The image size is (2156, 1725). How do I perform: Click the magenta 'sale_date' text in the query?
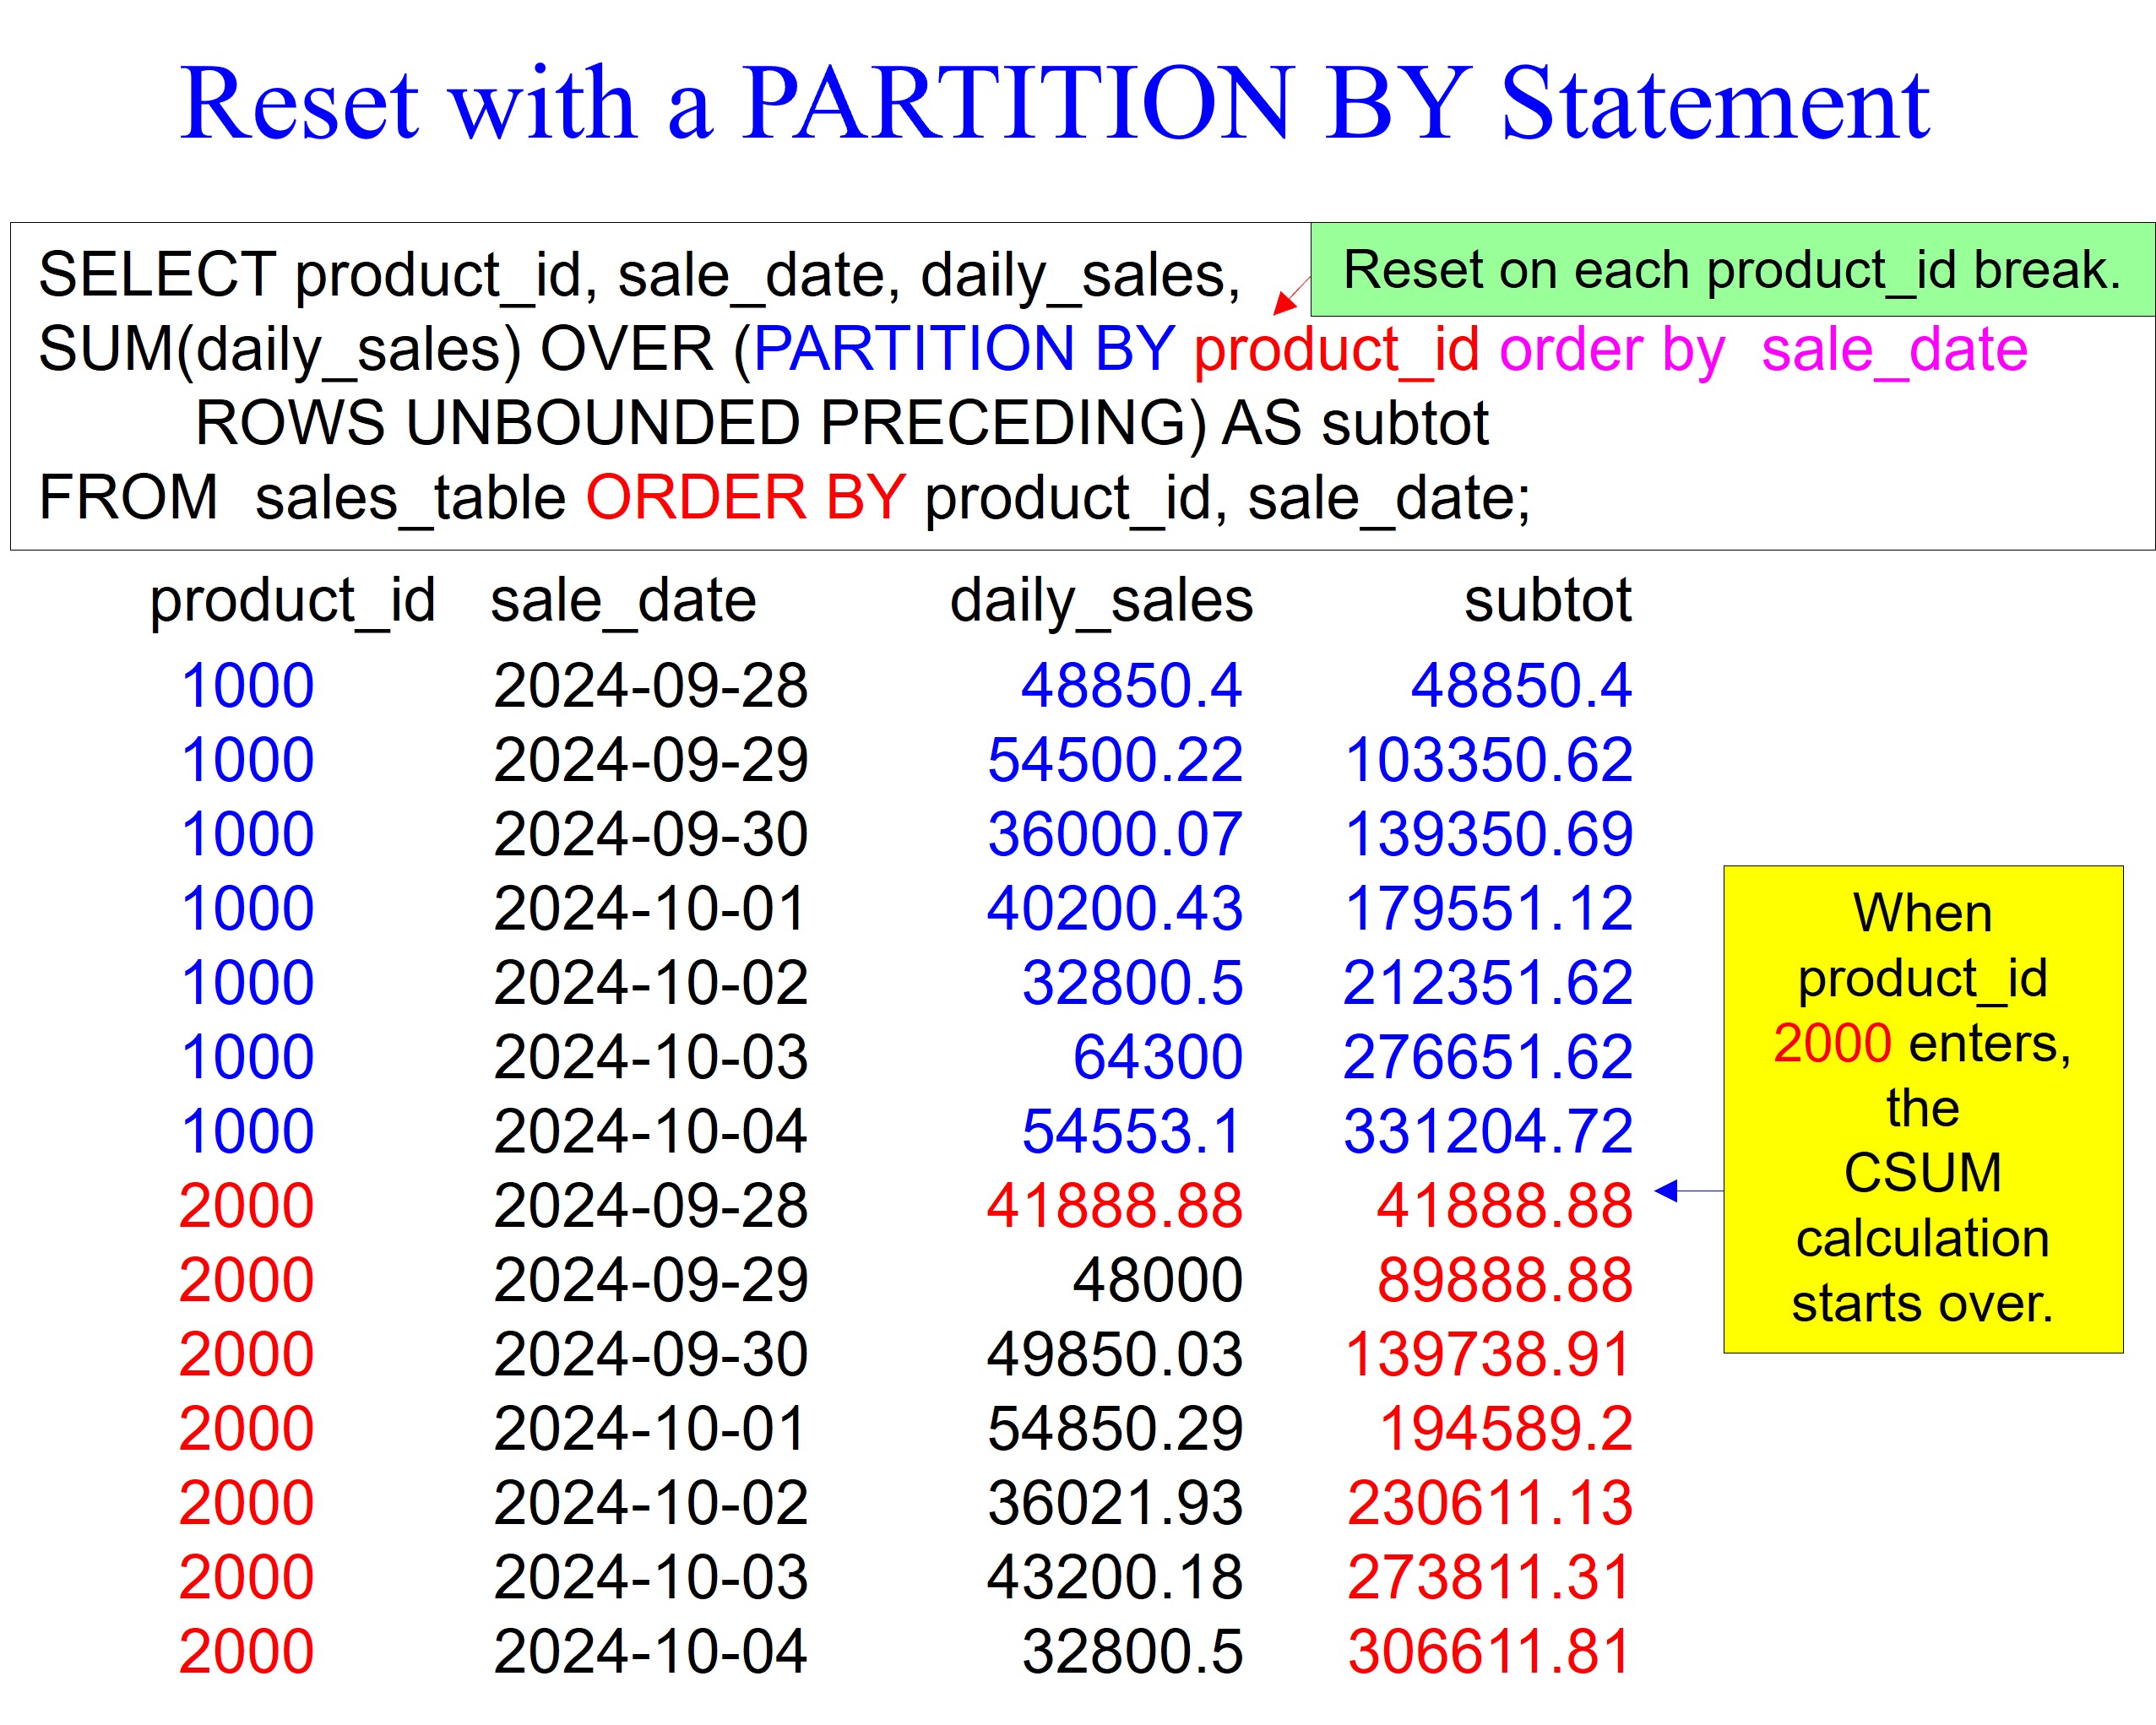(x=1894, y=349)
